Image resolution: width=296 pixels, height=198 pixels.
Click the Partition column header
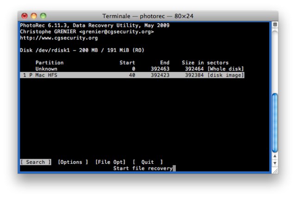(49, 63)
